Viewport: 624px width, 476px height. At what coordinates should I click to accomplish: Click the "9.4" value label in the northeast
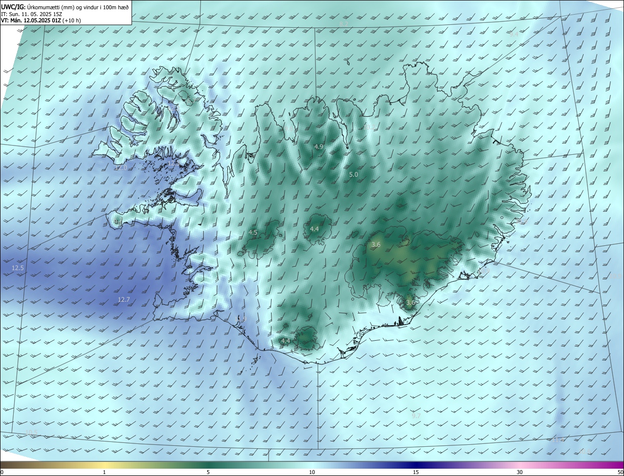514,35
